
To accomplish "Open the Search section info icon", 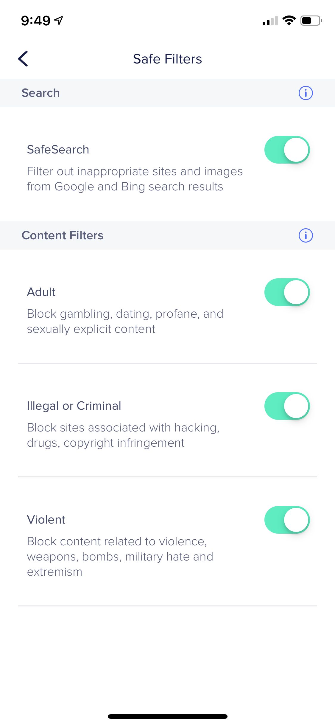I will [x=306, y=93].
